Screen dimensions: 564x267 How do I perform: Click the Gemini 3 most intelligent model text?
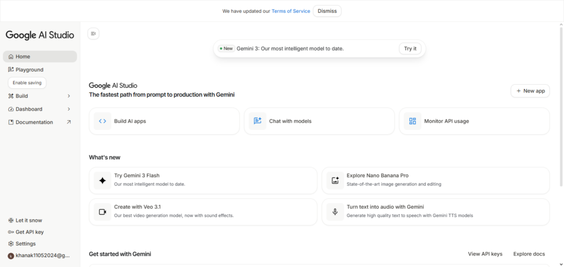tap(290, 48)
